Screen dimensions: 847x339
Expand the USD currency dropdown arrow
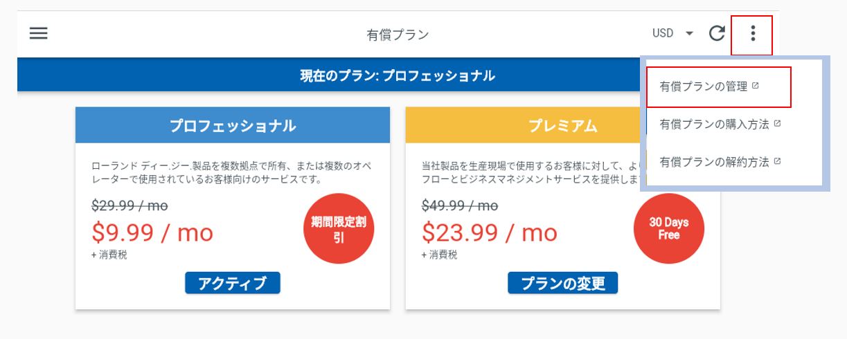(x=689, y=33)
